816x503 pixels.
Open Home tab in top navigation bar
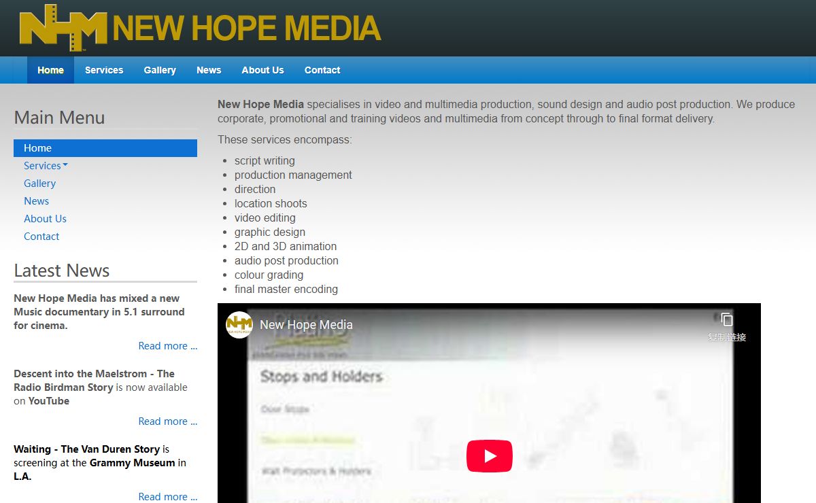click(x=50, y=70)
